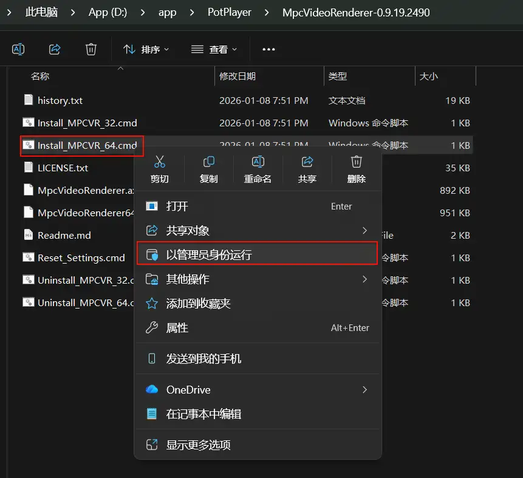Click PotPlayer in the address breadcrumb
This screenshot has height=478, width=523.
tap(229, 12)
